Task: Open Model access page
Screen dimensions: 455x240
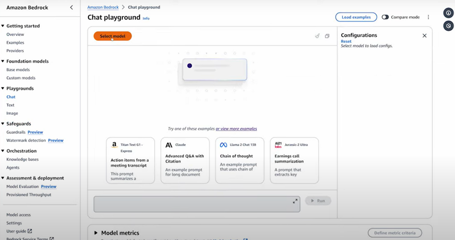Action: [18, 215]
